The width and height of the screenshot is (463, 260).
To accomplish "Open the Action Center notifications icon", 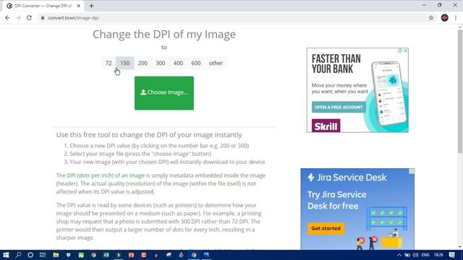I will coord(451,255).
